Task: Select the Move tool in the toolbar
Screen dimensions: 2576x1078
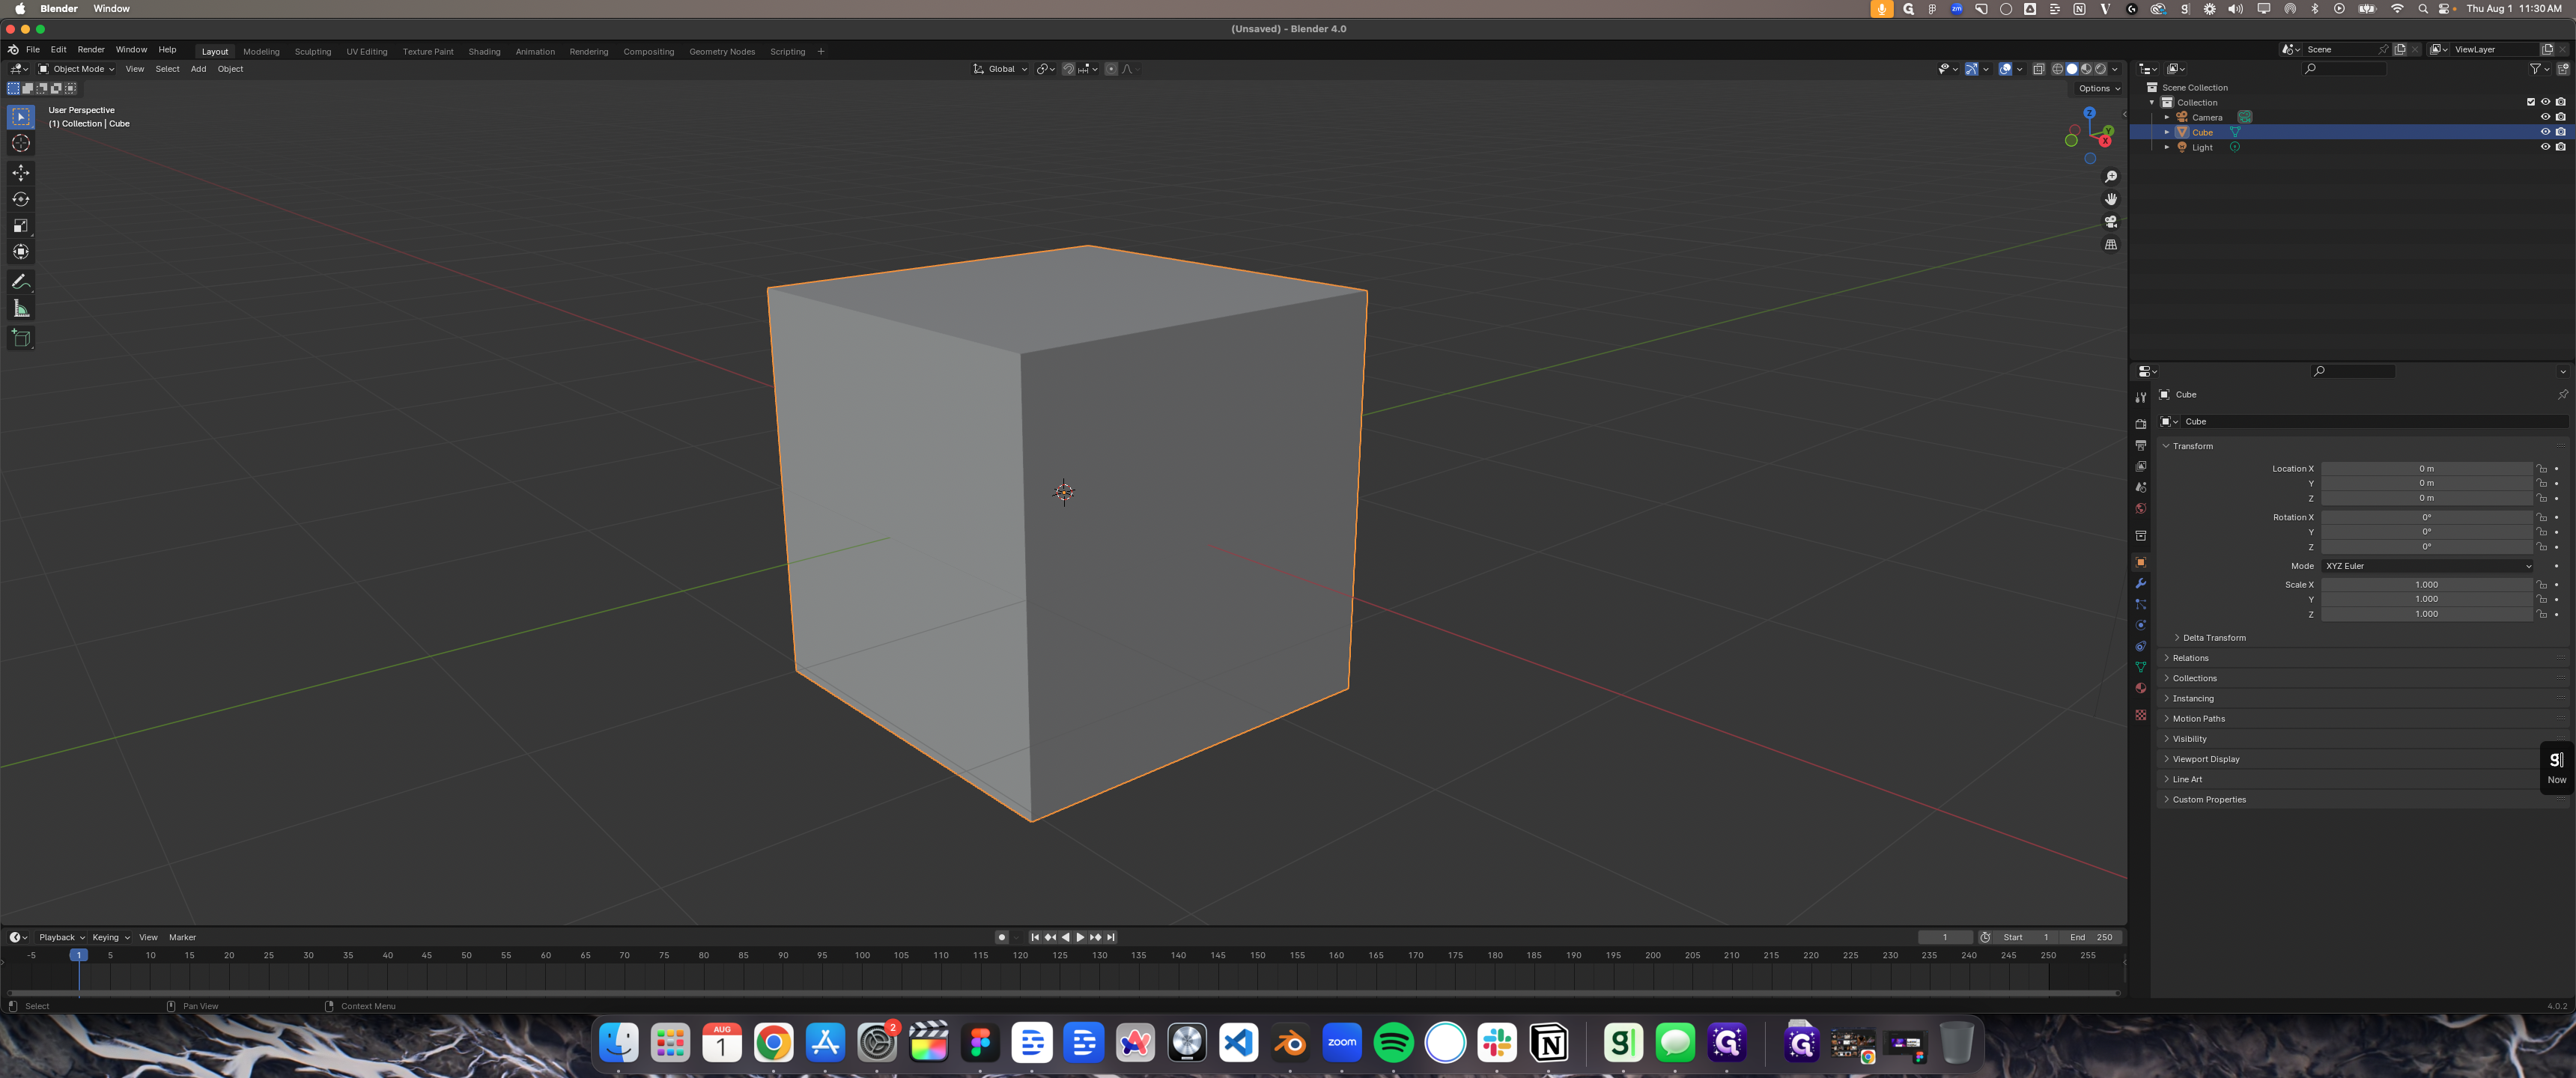Action: click(x=21, y=173)
